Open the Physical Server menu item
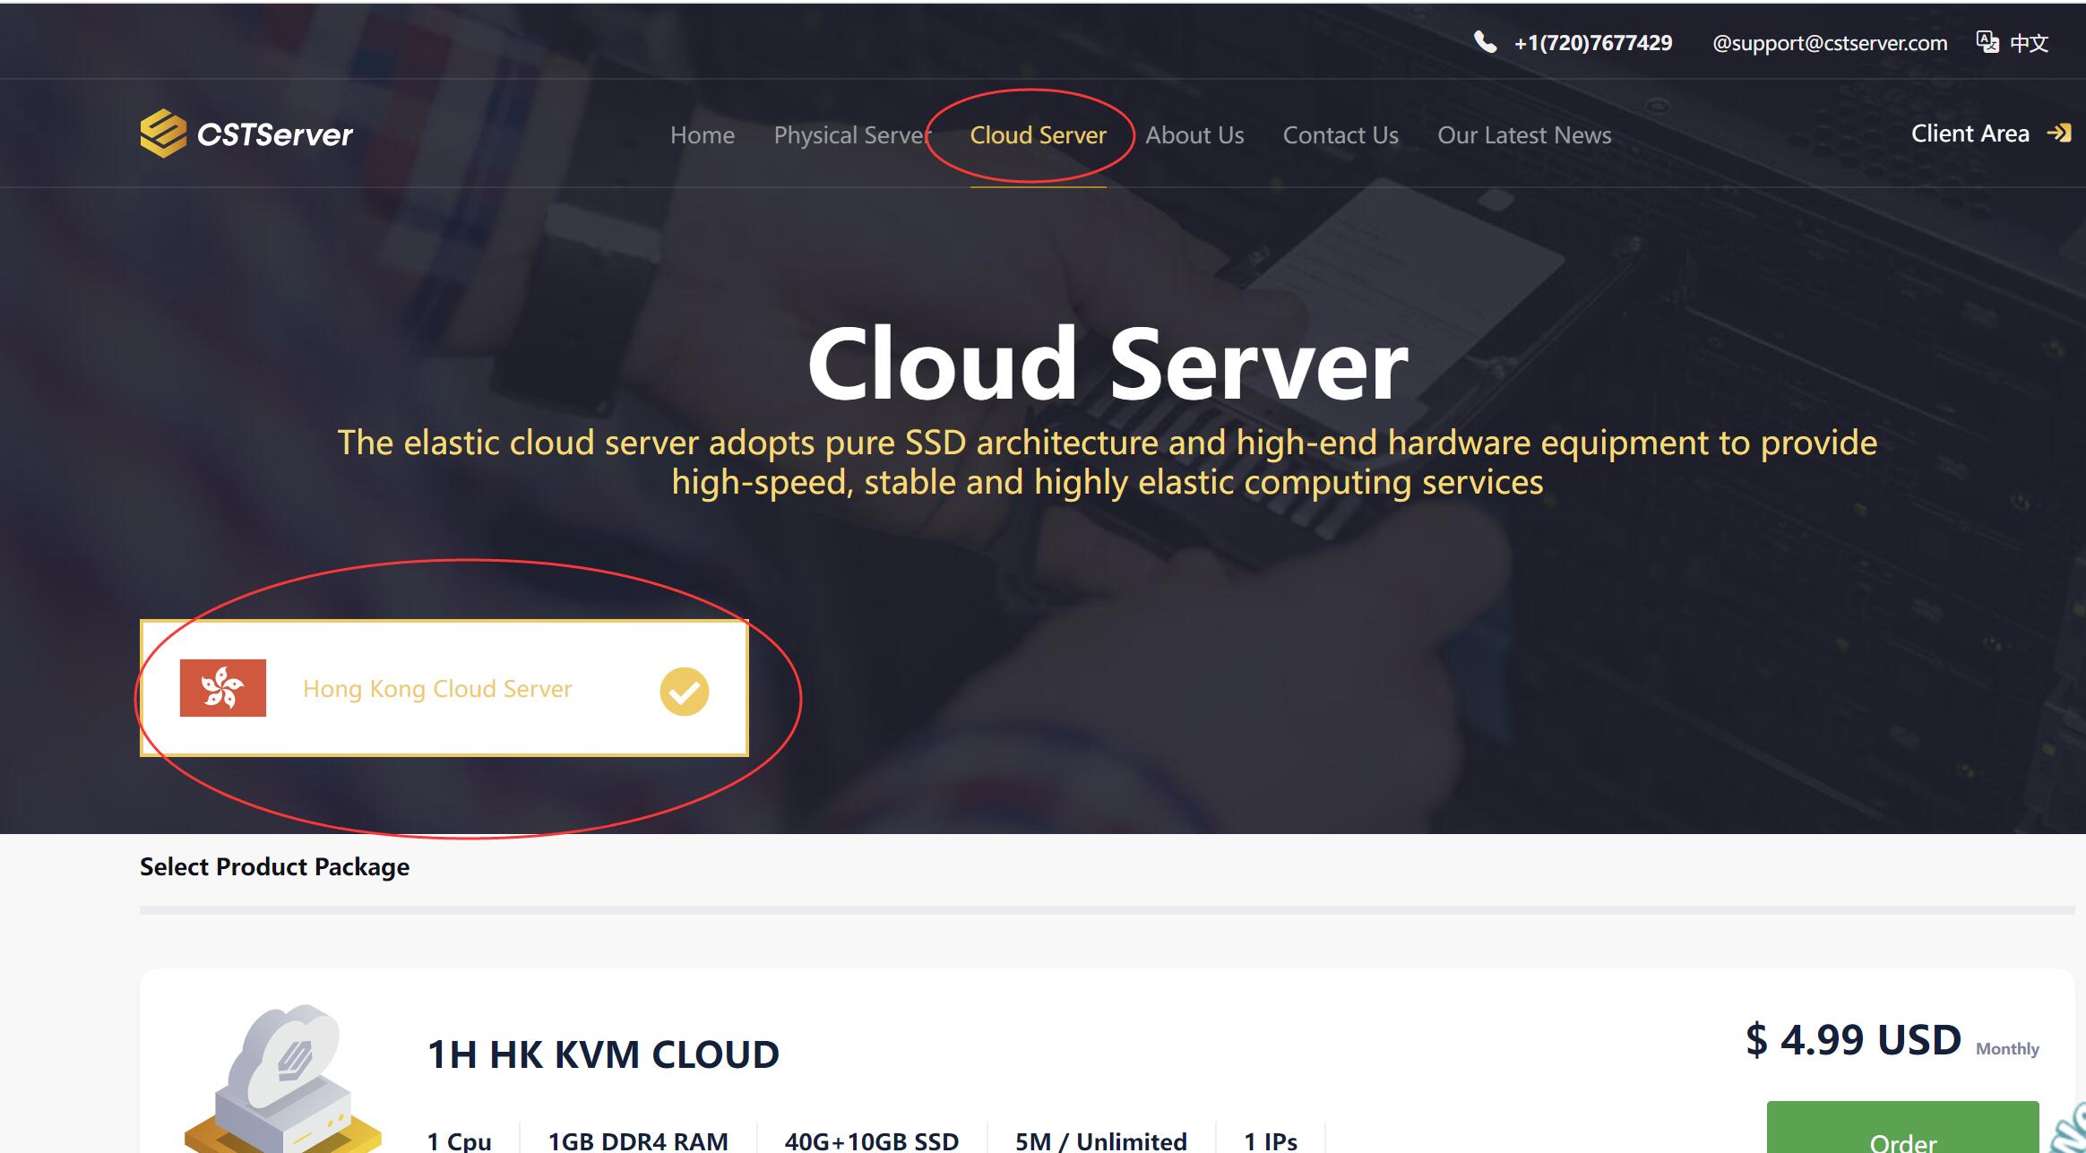Viewport: 2086px width, 1153px height. (x=852, y=135)
